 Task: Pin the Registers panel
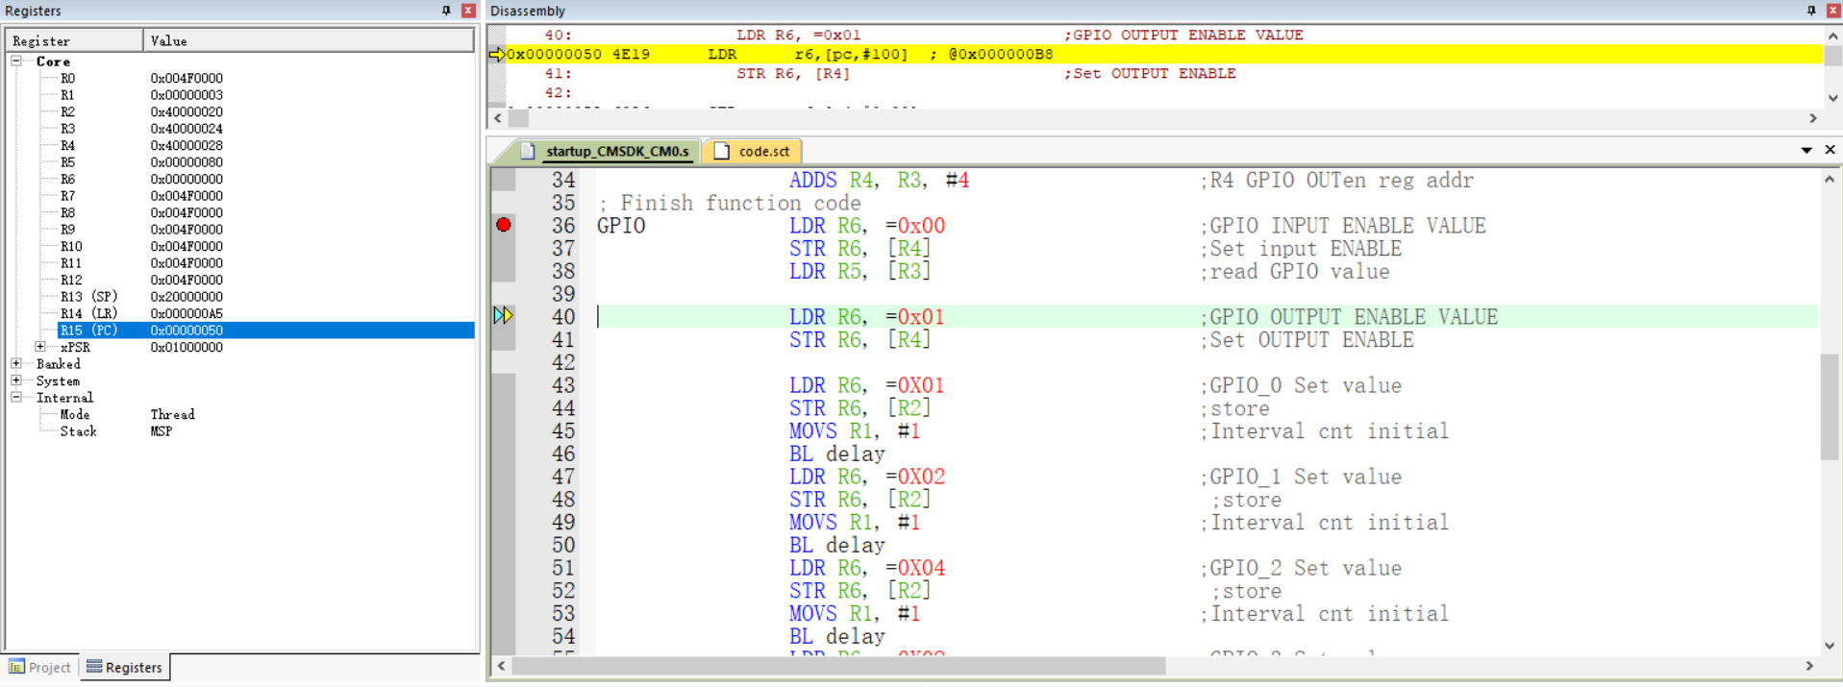click(446, 11)
